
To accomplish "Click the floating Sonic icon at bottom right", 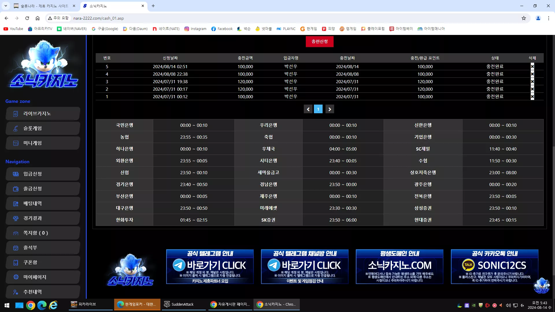I will point(541,285).
